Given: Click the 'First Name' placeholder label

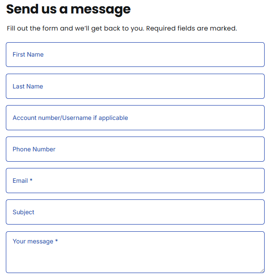Looking at the screenshot, I should [x=28, y=55].
